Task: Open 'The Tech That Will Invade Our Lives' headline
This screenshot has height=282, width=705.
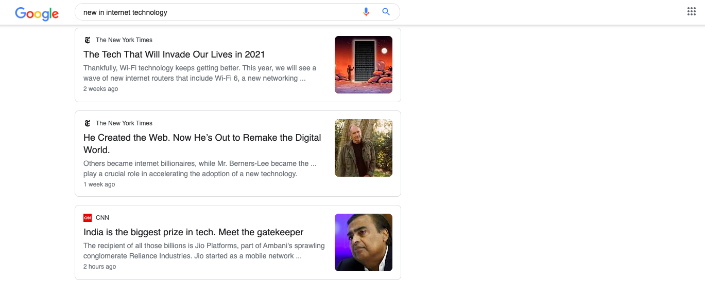Action: click(174, 54)
